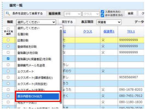Click the dropdown list vertical scrollbar thumb
Screen dimensions: 146x109
[61, 66]
